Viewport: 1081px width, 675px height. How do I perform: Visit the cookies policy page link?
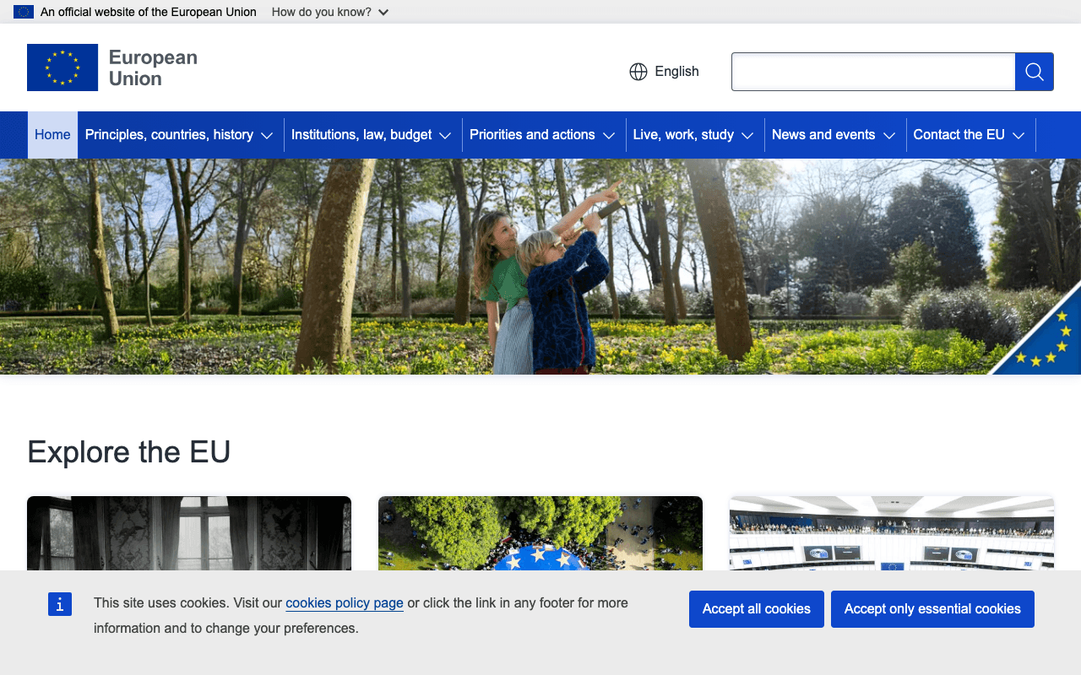pos(344,602)
